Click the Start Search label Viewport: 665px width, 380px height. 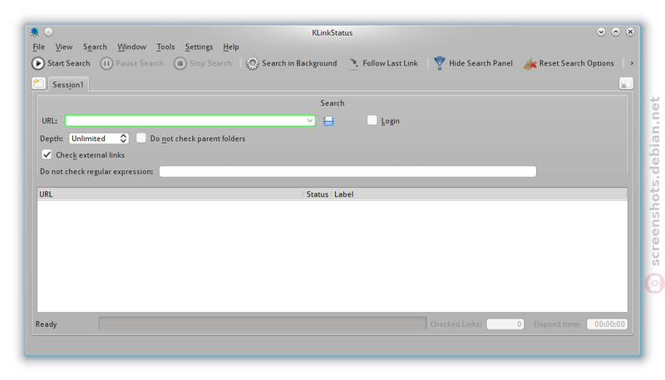69,64
